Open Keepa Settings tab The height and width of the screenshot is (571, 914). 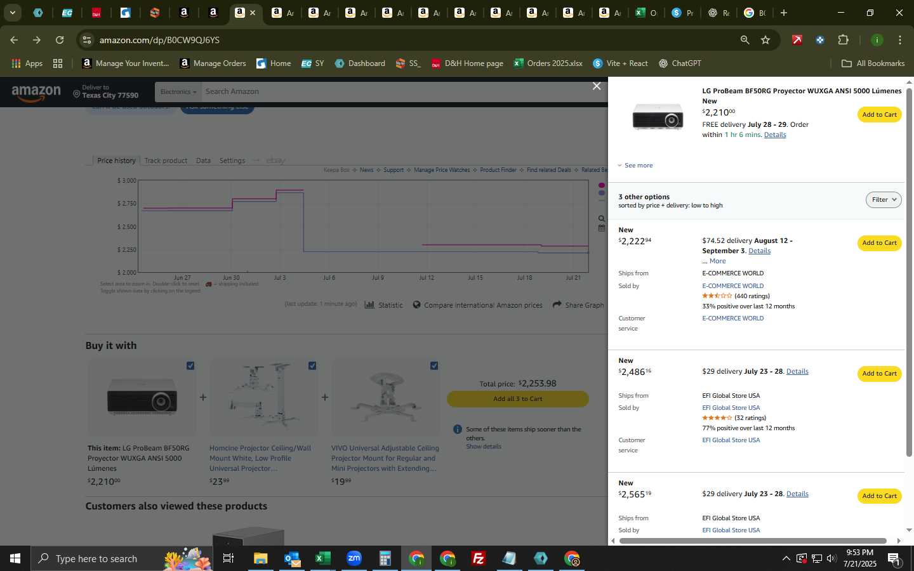click(232, 161)
